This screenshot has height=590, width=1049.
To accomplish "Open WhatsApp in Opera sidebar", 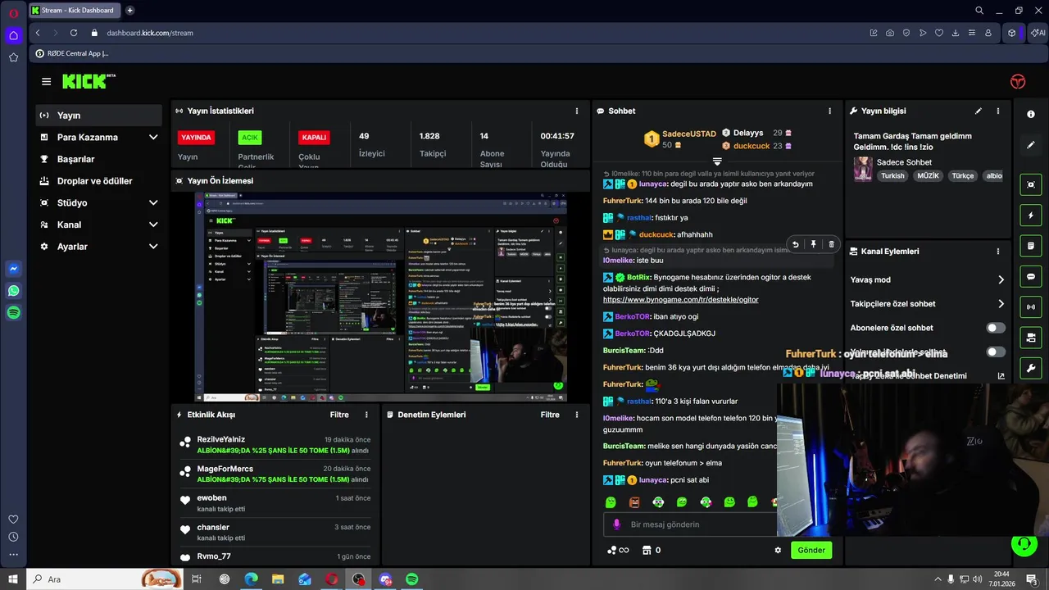I will [x=13, y=291].
